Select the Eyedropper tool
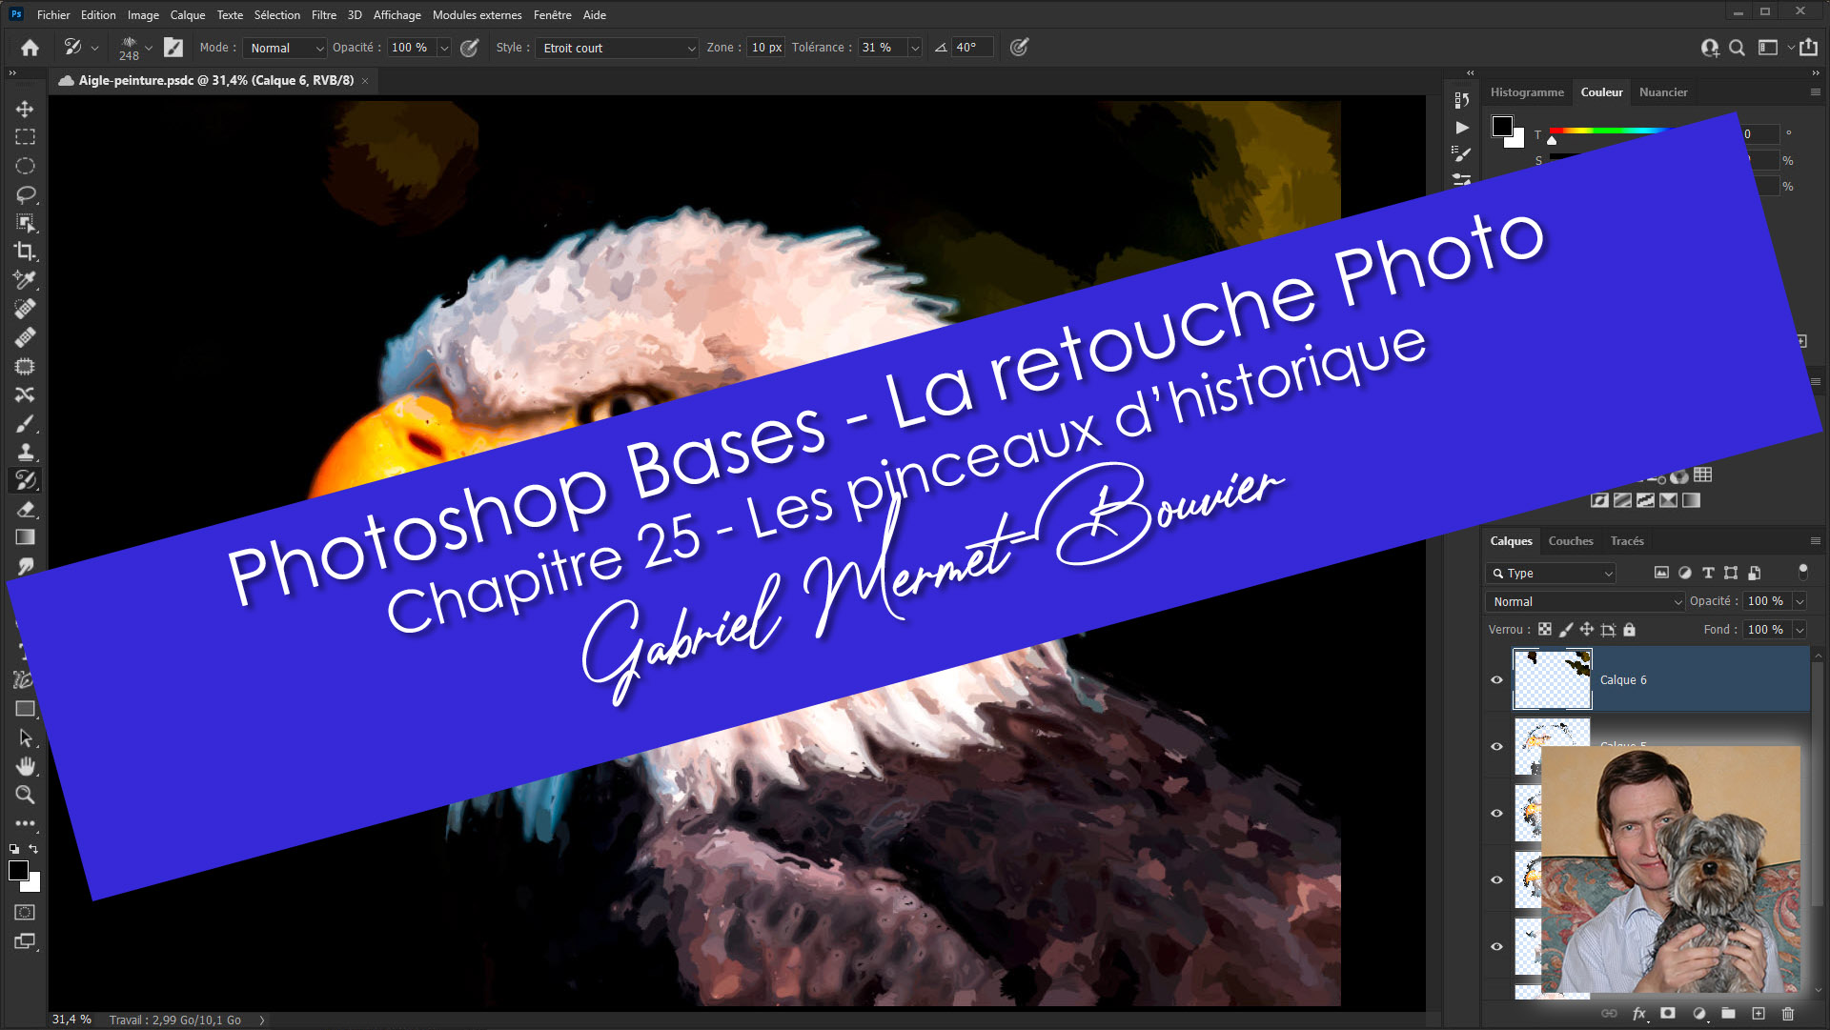The image size is (1830, 1030). (x=25, y=280)
